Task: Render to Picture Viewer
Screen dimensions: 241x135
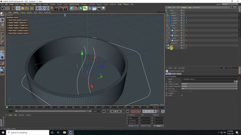Action: (x=61, y=8)
